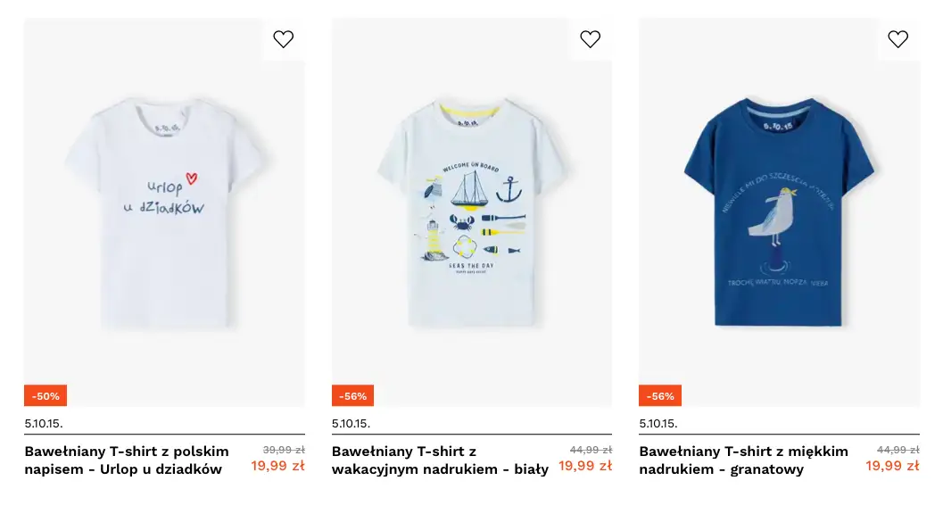This screenshot has height=514, width=943.
Task: Click heart icon on white nautical T-shirt
Action: [591, 39]
